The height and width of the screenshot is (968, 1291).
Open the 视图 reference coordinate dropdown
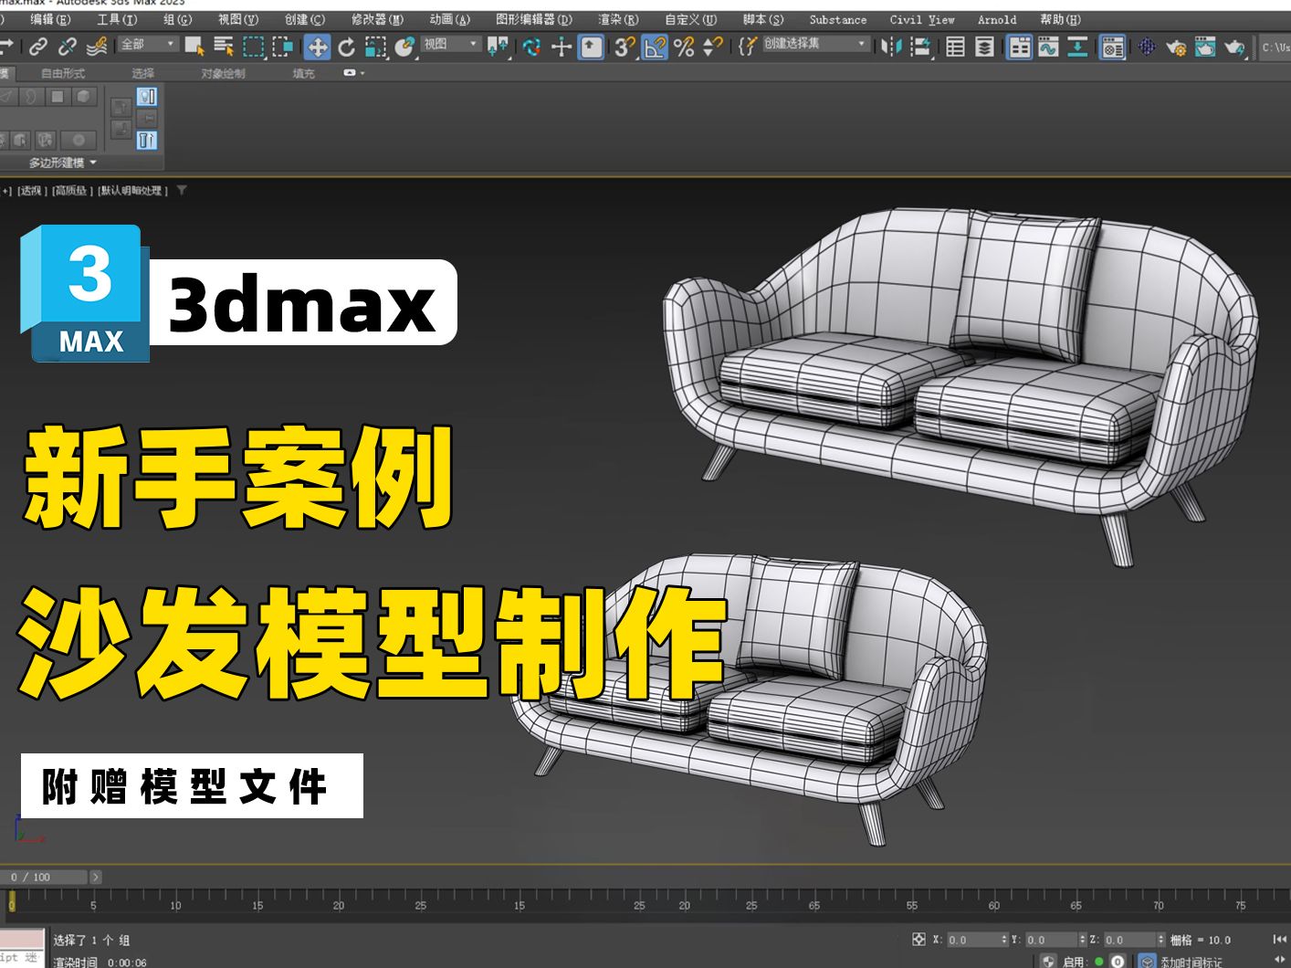pyautogui.click(x=451, y=44)
